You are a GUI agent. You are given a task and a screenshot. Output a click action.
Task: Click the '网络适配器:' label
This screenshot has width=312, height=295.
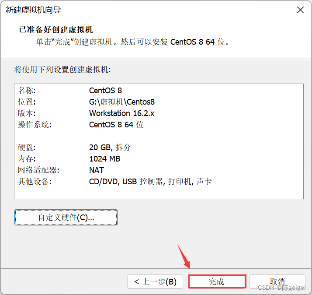38,170
